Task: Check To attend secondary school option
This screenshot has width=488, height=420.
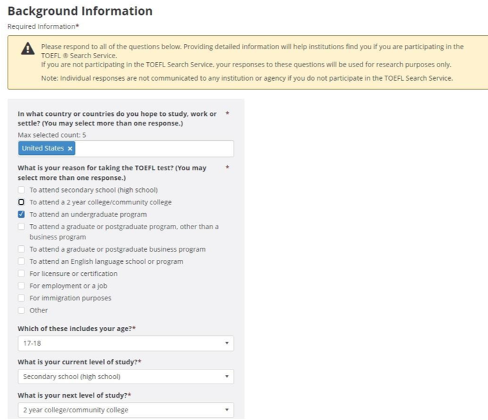Action: (x=21, y=190)
